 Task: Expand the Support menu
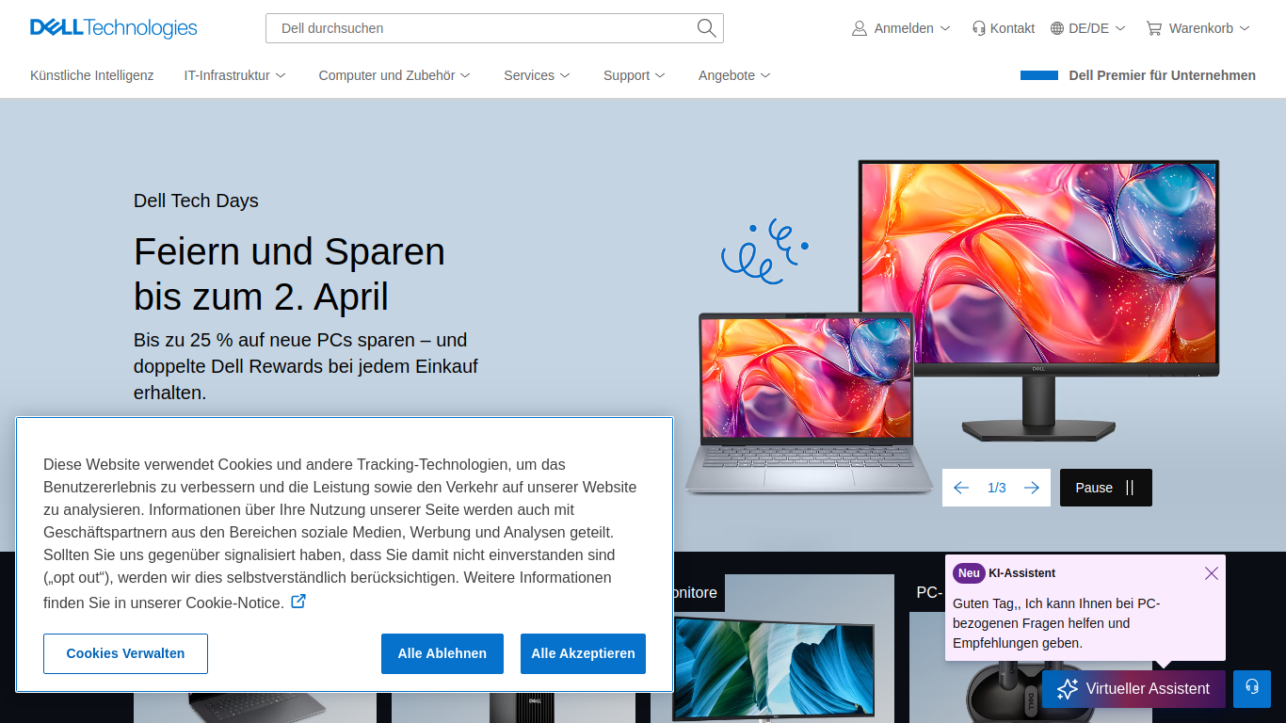(635, 75)
